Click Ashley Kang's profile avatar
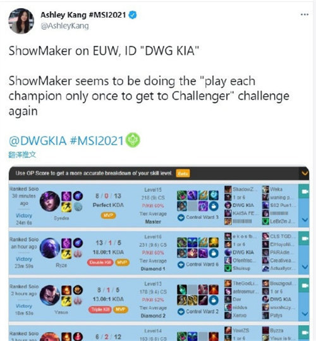Screen dimensions: 316x341 tap(21, 21)
